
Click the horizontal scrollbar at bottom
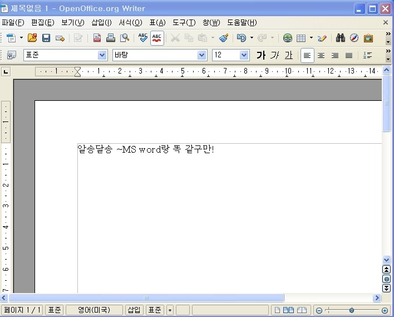pyautogui.click(x=146, y=298)
